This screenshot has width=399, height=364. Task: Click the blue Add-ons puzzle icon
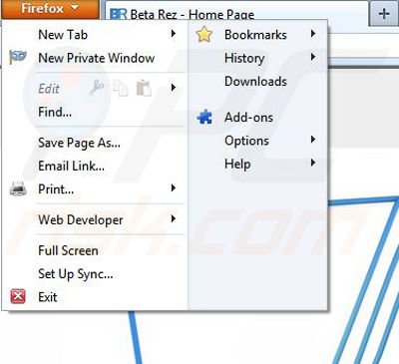(204, 117)
